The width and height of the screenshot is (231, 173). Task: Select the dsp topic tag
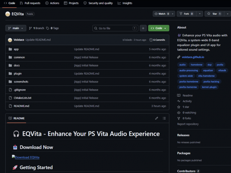pos(209,65)
